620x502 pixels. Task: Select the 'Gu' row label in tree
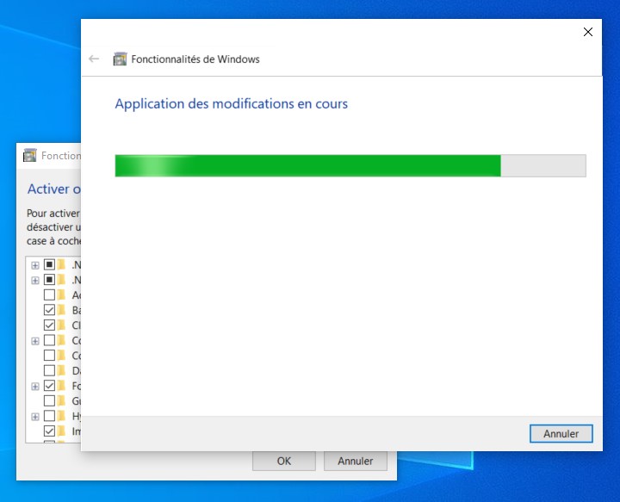[x=77, y=400]
